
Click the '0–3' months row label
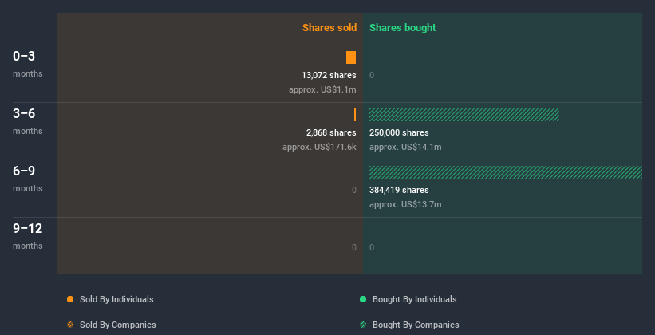pos(24,56)
